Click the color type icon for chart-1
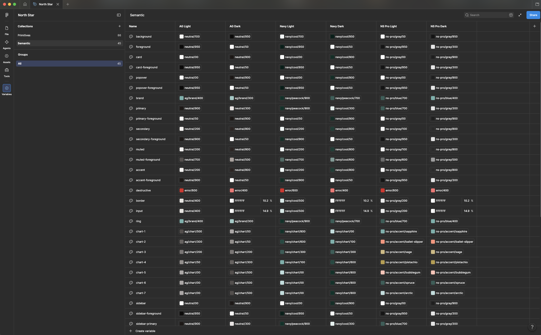 (x=131, y=231)
